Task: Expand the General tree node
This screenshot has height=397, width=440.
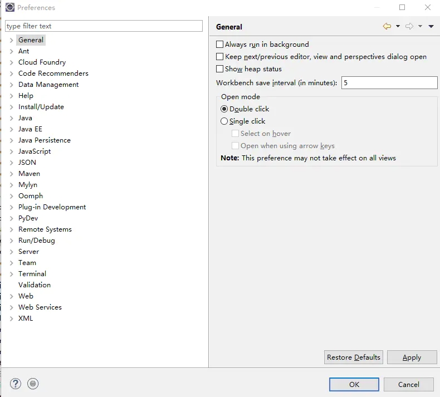Action: pyautogui.click(x=11, y=40)
